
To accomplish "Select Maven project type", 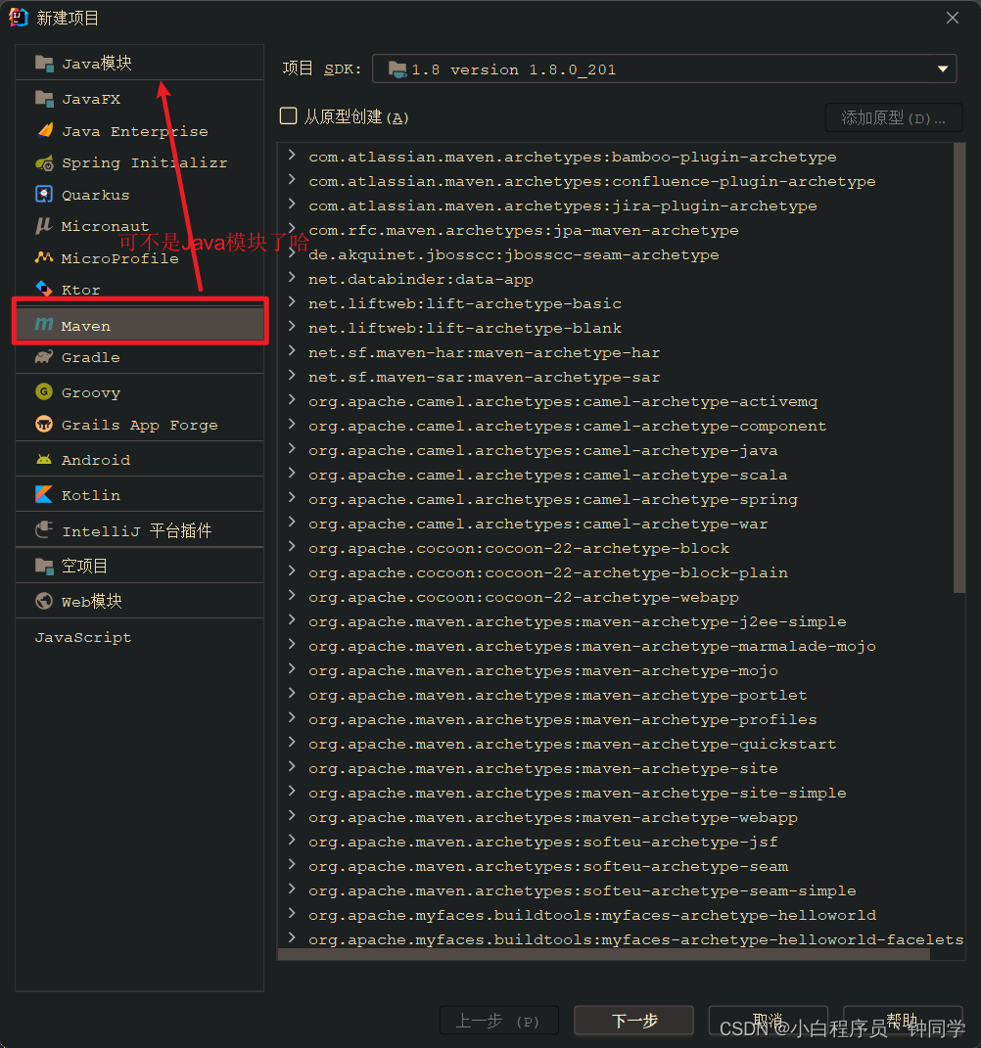I will (139, 325).
